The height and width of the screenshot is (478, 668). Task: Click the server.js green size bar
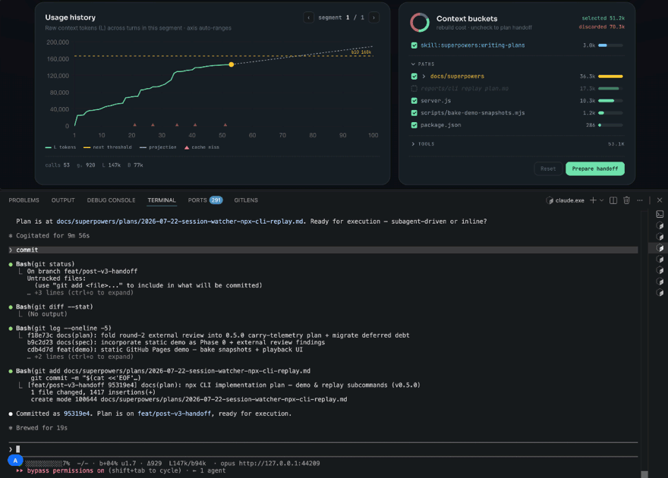tap(607, 101)
